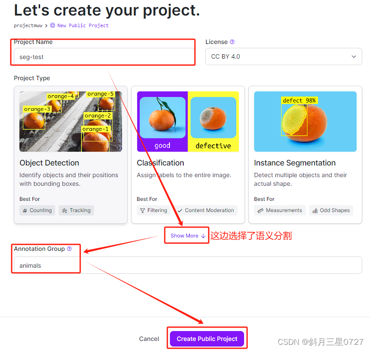
Task: Click the New Public Project breadcrumb
Action: click(83, 25)
